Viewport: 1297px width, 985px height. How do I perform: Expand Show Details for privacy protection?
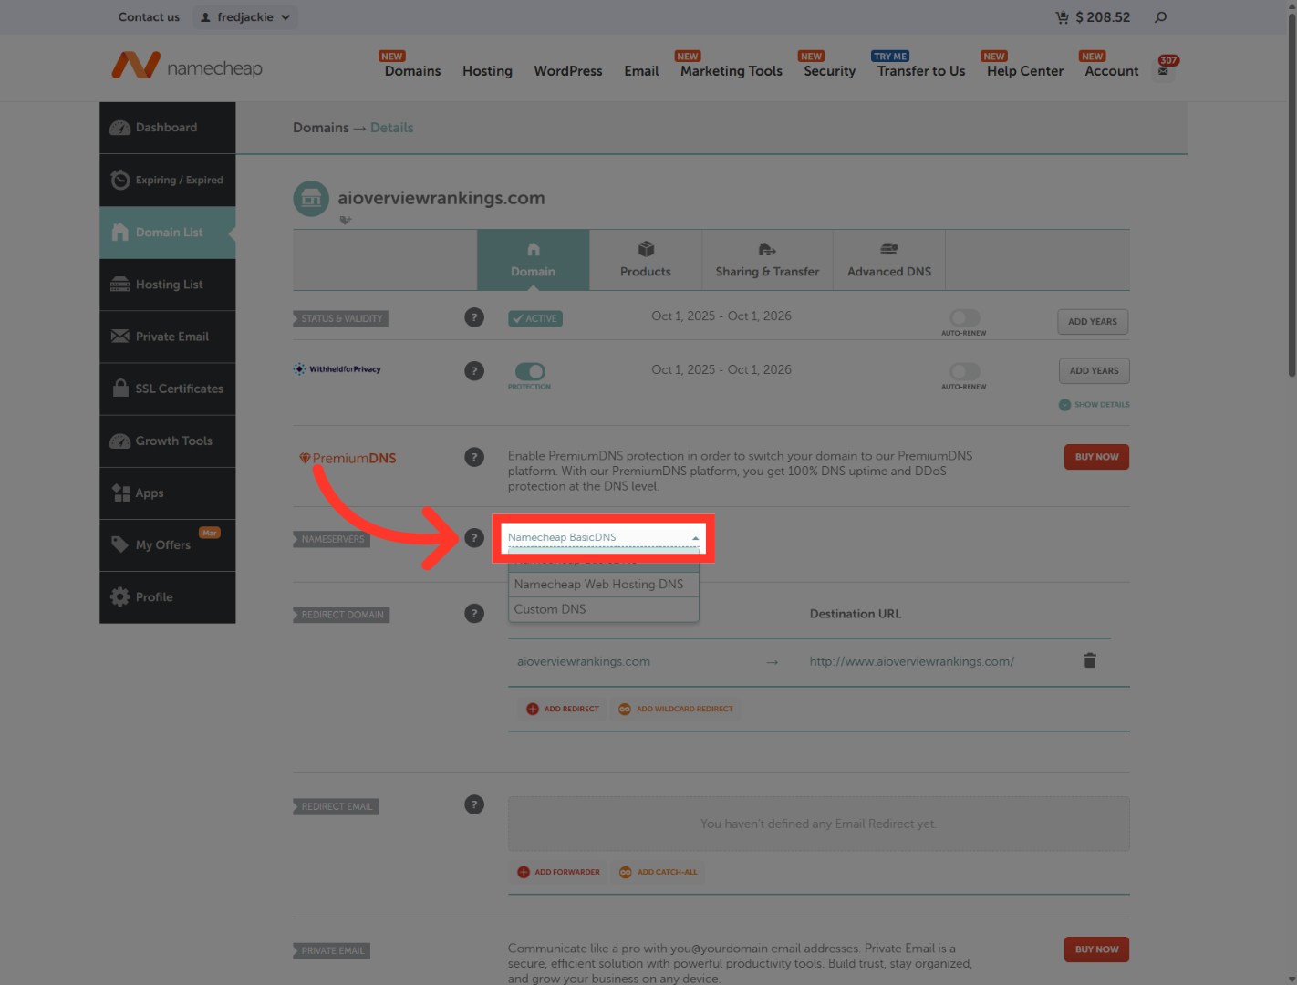[x=1094, y=404]
